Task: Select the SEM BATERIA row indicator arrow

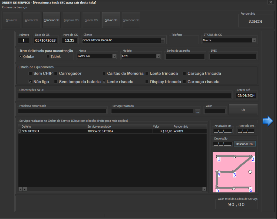Action: click(x=20, y=131)
